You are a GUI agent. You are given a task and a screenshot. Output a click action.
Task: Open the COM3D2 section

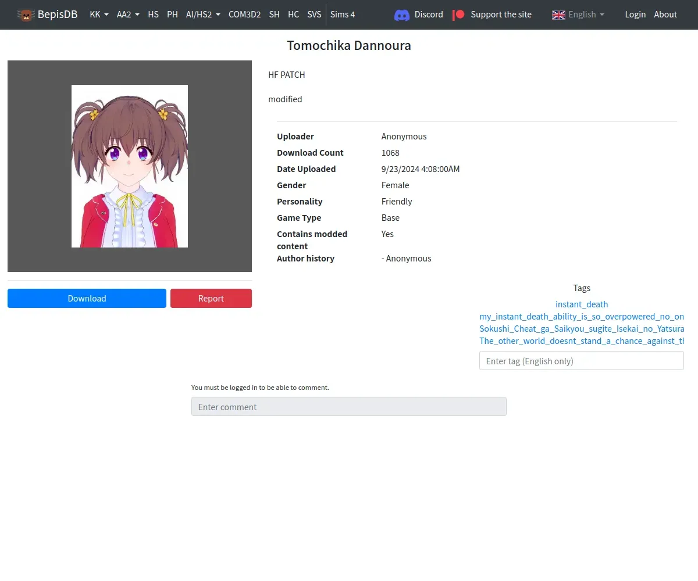click(x=244, y=15)
